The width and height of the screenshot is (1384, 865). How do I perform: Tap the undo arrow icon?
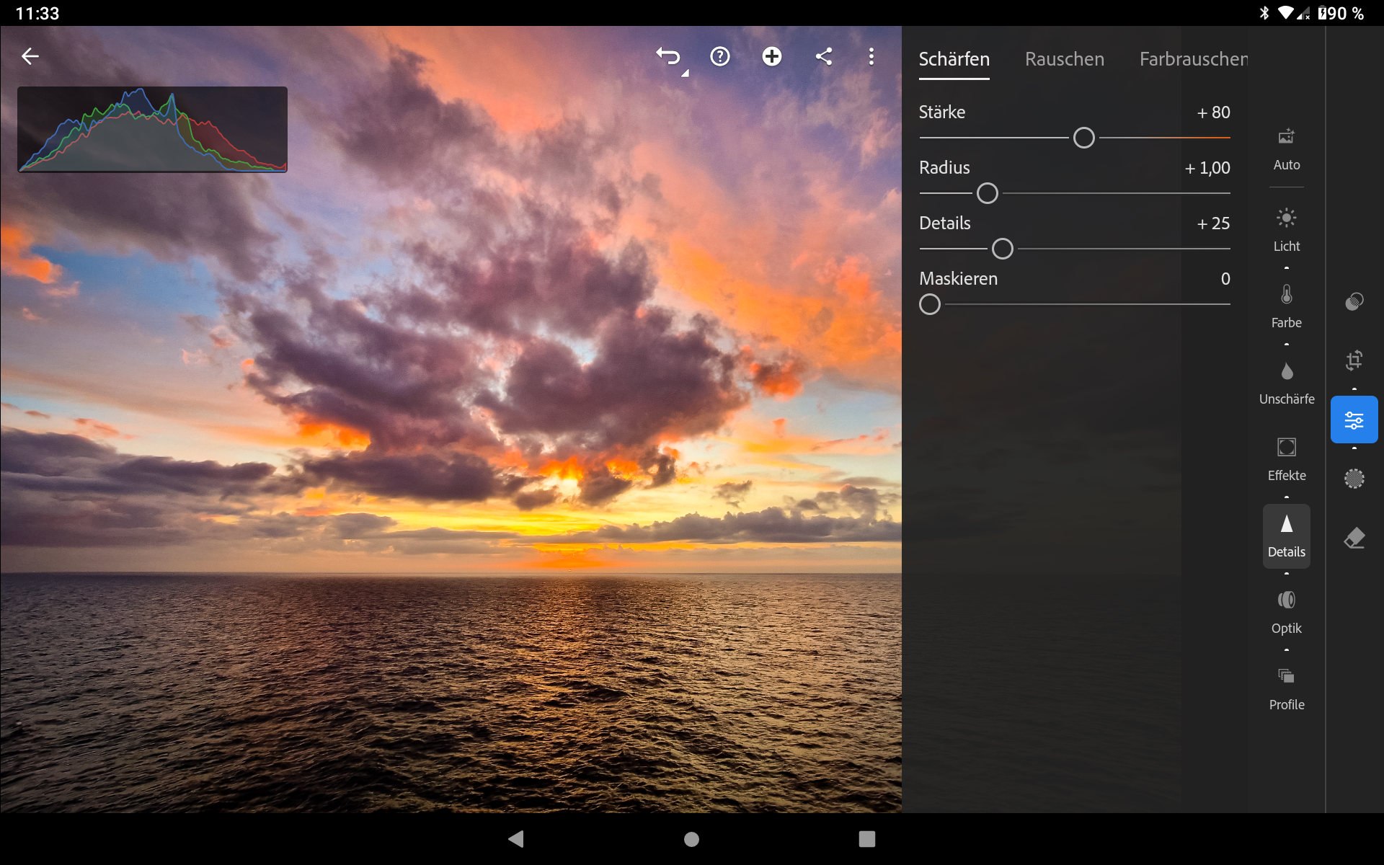click(668, 57)
